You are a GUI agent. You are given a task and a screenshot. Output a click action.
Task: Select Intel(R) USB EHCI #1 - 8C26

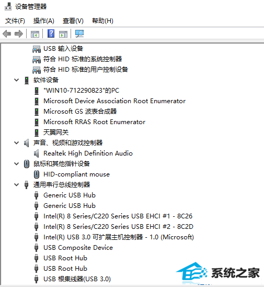pos(118,216)
